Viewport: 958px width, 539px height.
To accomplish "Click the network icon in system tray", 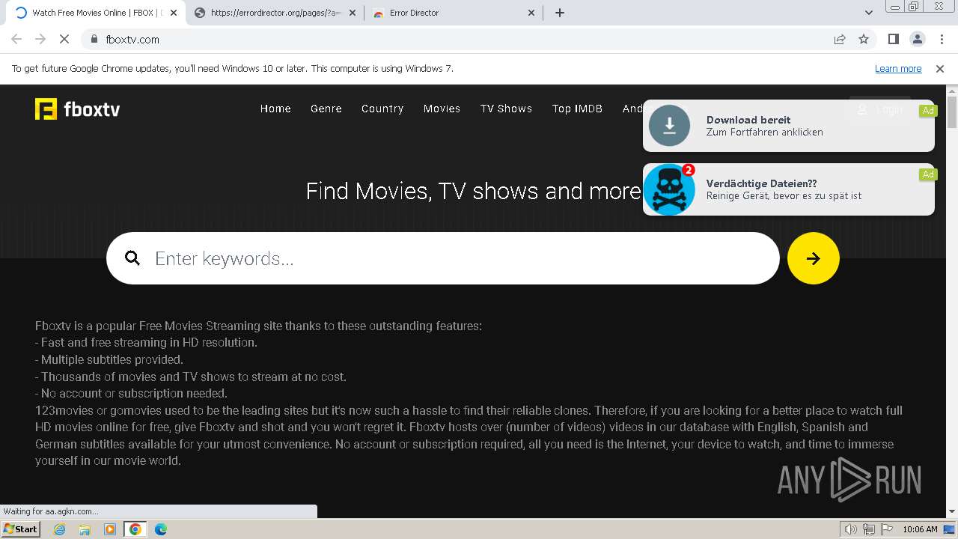I will tap(869, 529).
